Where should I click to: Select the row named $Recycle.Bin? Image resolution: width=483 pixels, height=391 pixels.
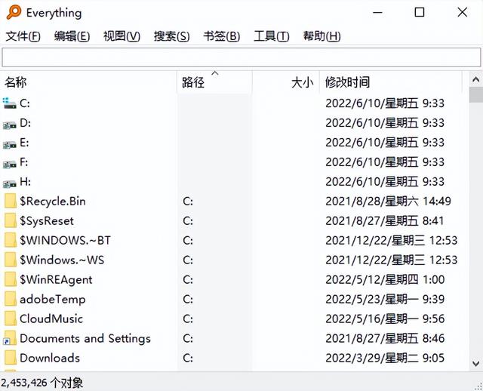point(234,202)
